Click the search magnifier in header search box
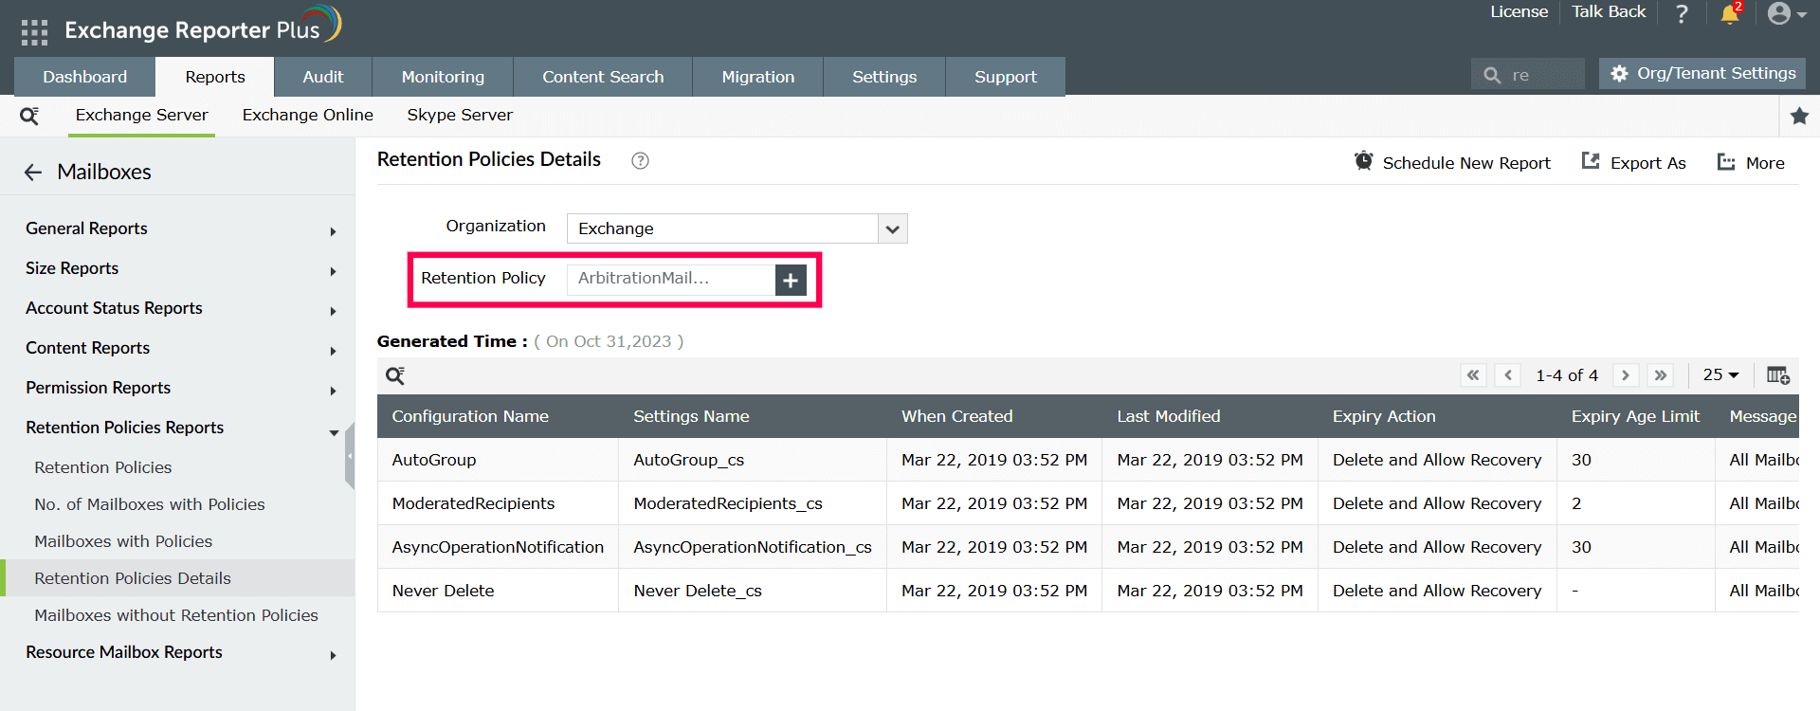The height and width of the screenshot is (711, 1820). (x=1492, y=75)
